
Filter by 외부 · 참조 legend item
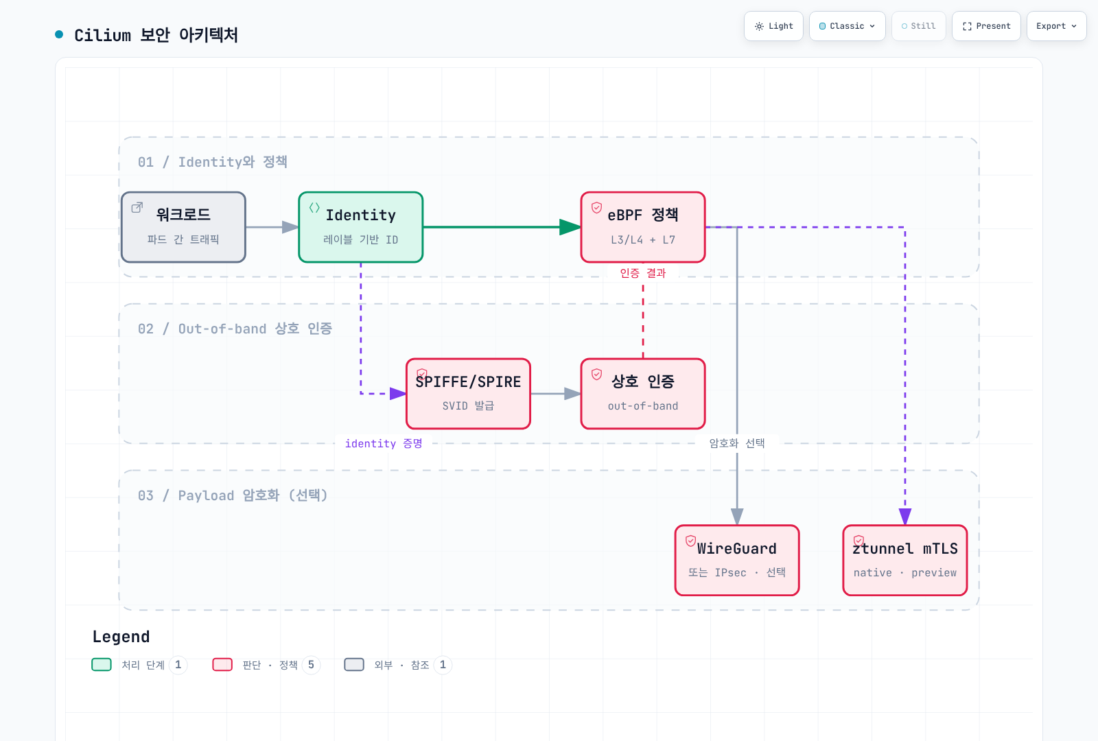coord(398,665)
